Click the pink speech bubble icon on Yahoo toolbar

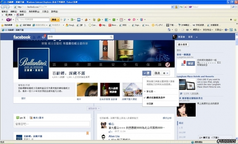coord(134,20)
